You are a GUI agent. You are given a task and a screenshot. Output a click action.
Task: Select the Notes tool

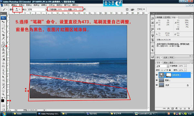coord(3,84)
